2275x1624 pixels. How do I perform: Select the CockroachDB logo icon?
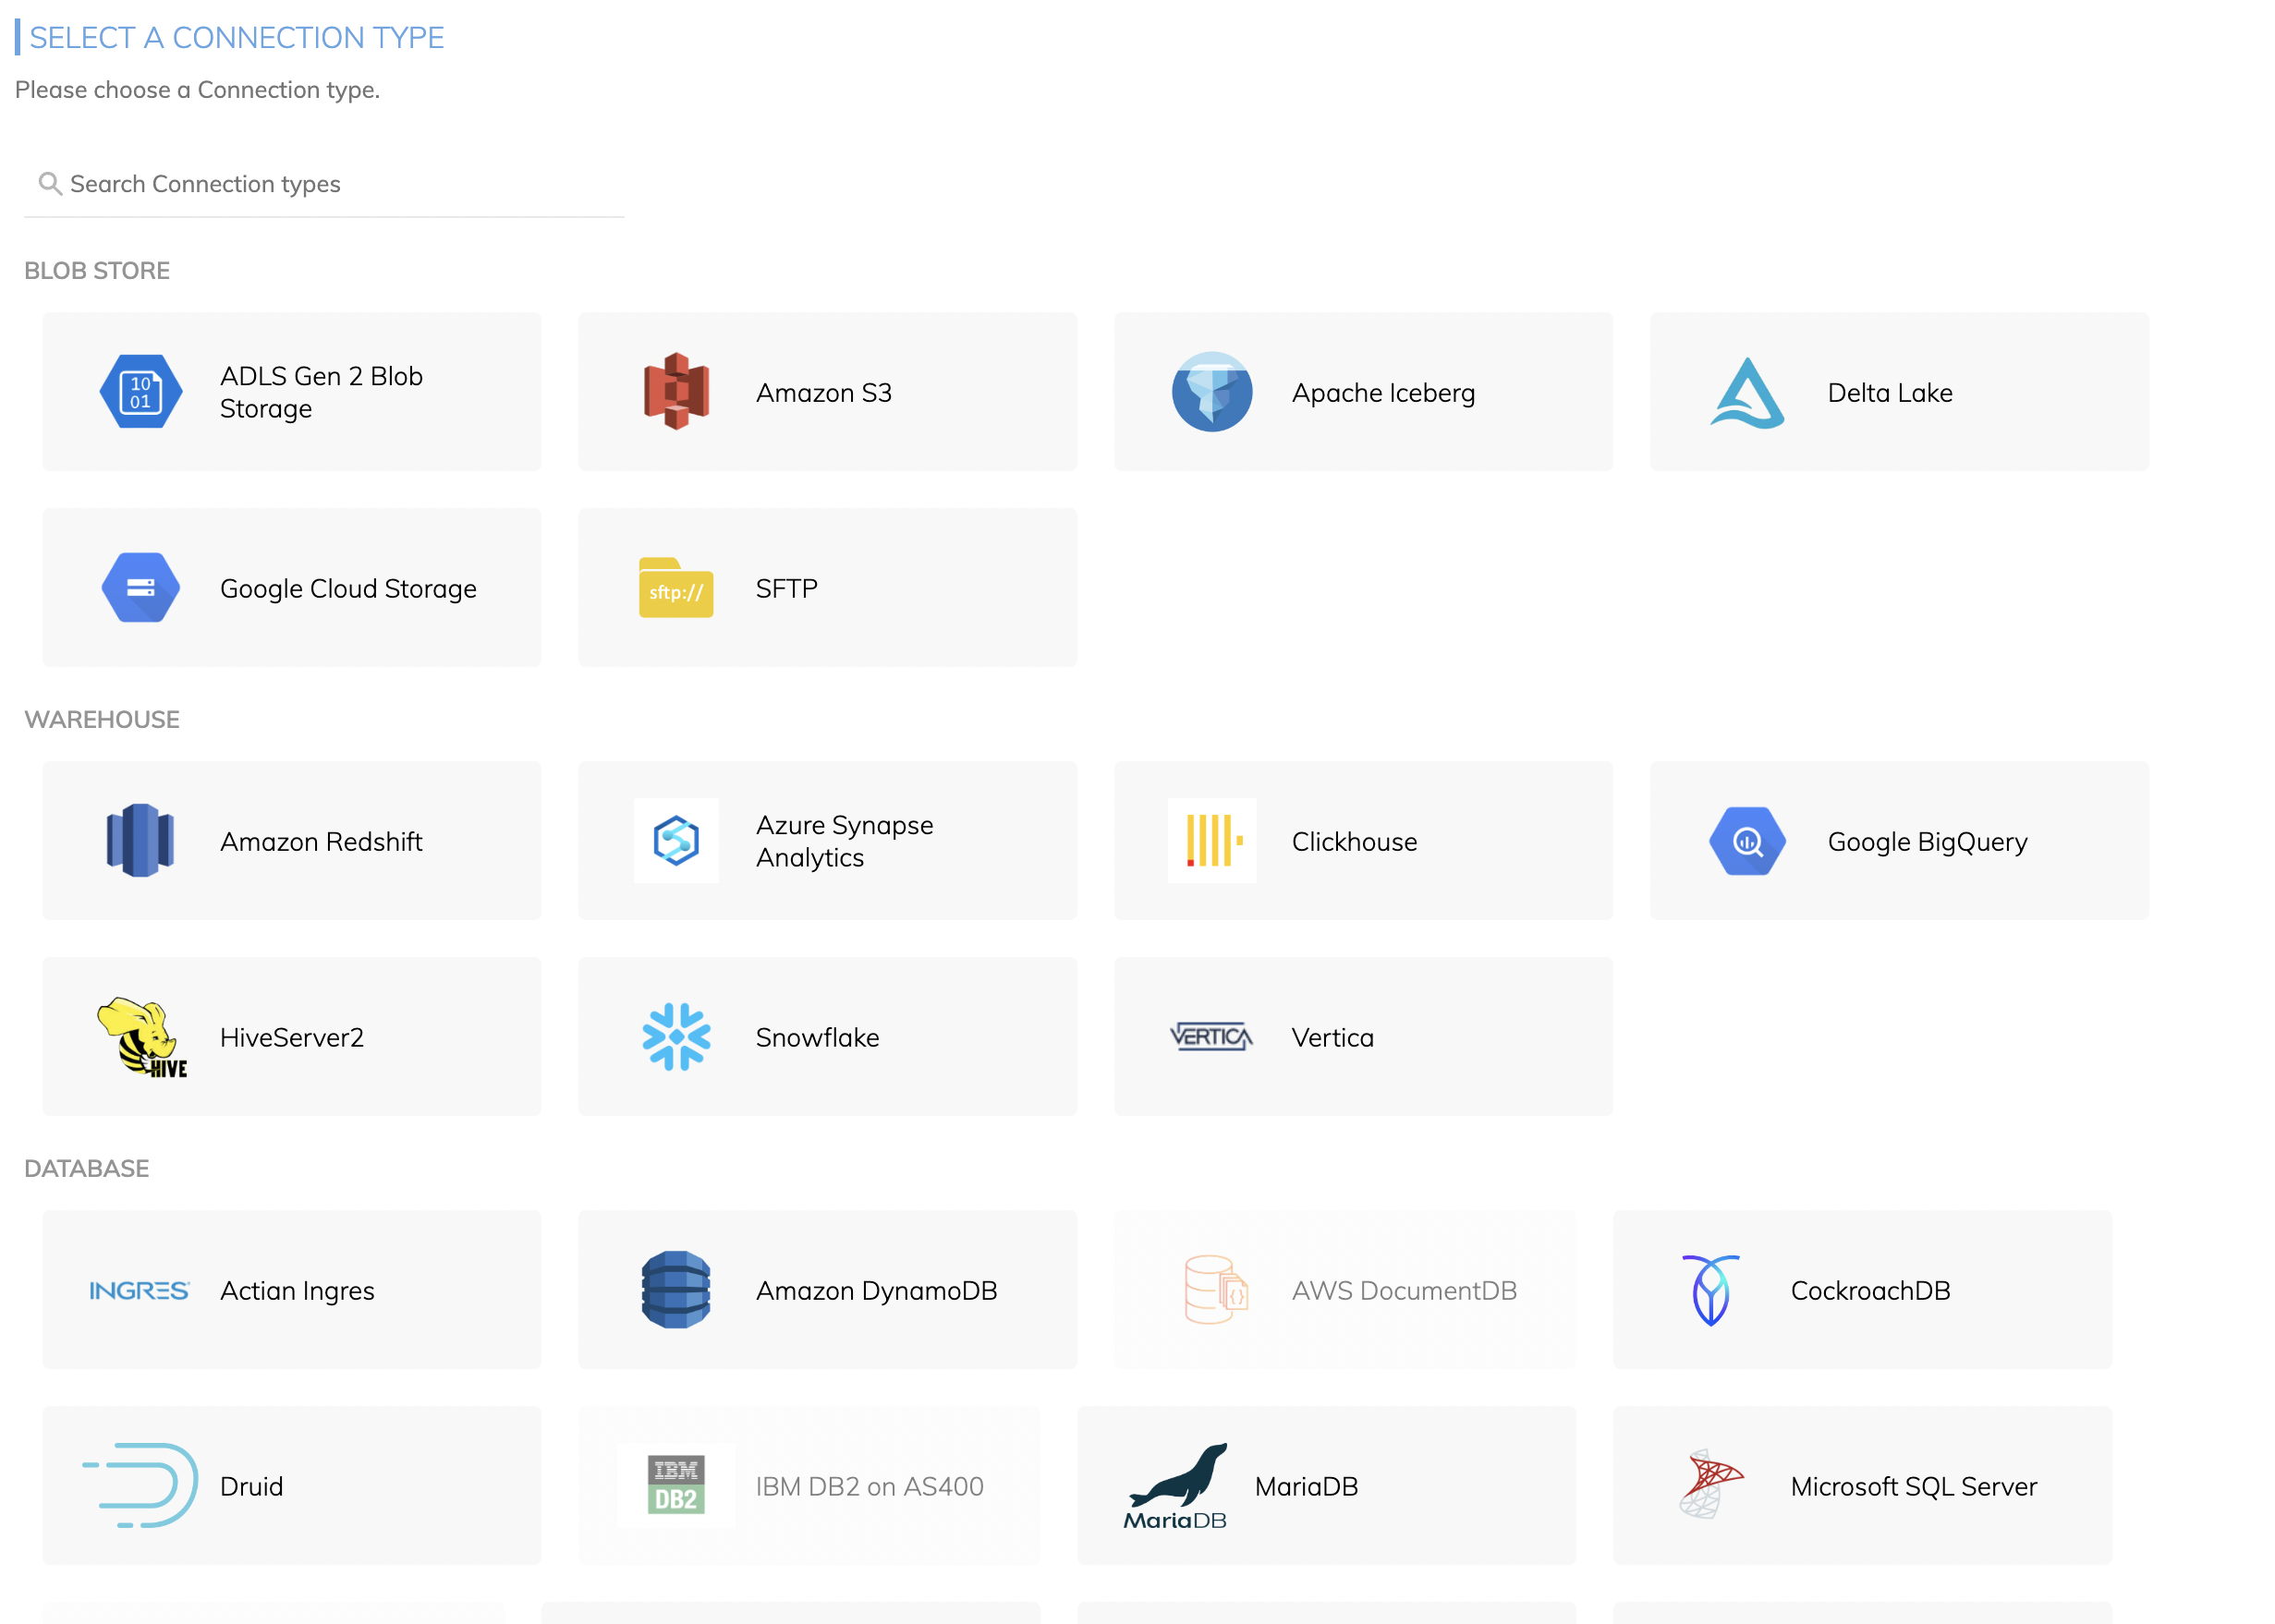1710,1290
